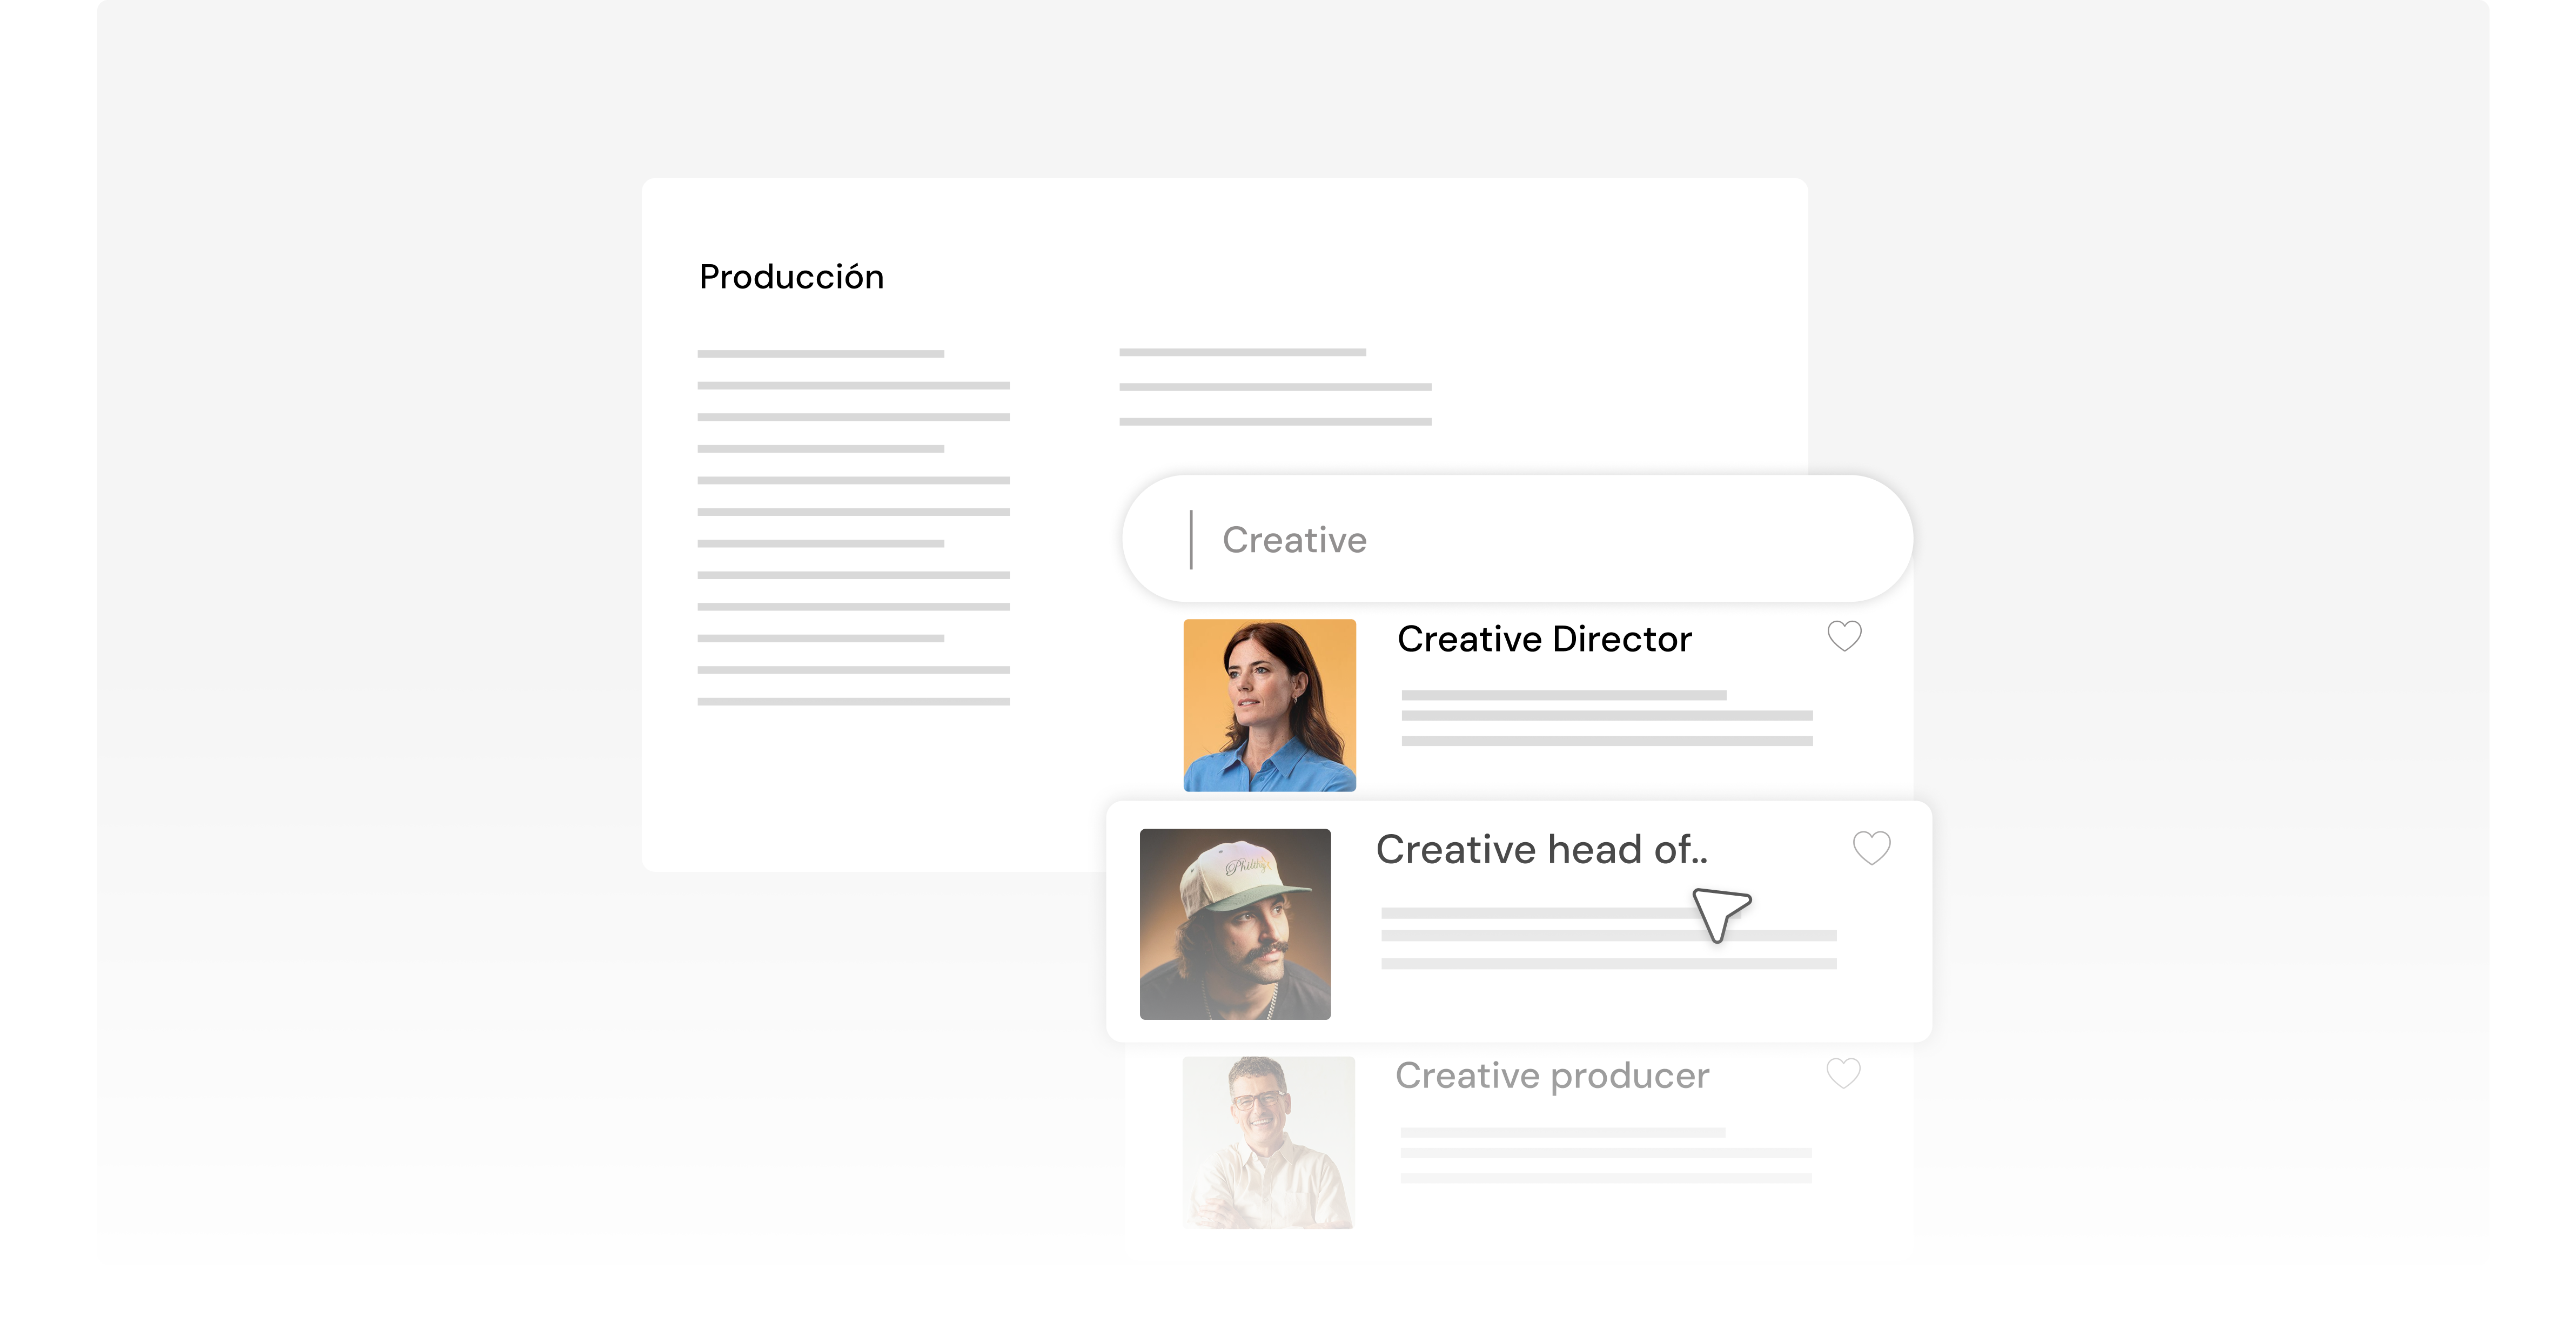Select the Creative head of.. title

(x=1541, y=850)
